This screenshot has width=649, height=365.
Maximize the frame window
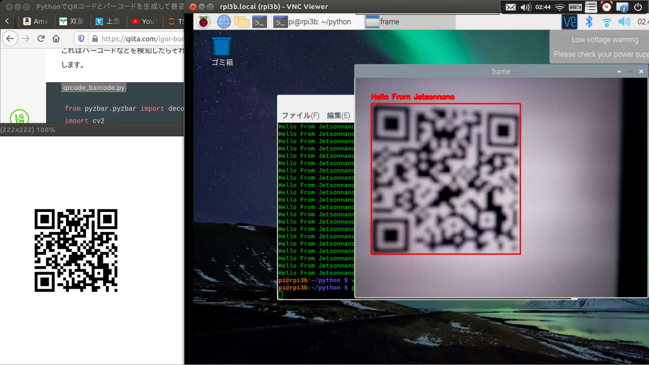[630, 71]
